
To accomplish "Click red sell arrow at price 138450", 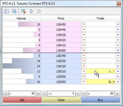I will tap(84, 24).
